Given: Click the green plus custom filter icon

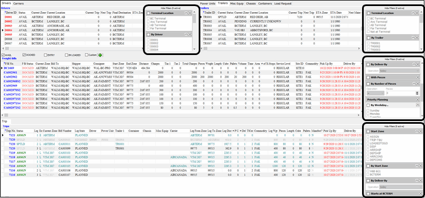Looking at the screenshot, I should tap(100, 55).
